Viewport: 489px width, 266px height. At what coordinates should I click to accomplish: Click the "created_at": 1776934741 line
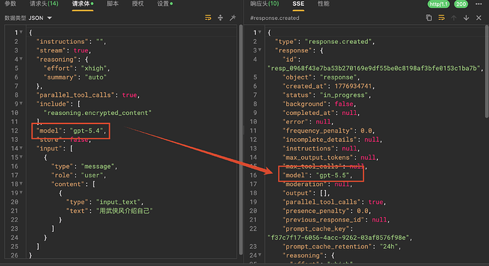coord(329,86)
